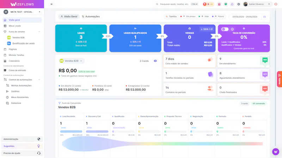The image size is (282, 158).
Task: Open the red calendar icon in top bar
Action: [219, 4]
